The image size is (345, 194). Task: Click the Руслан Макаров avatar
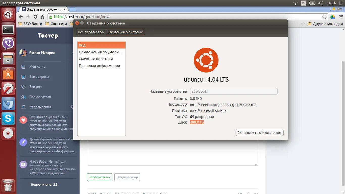point(23,53)
